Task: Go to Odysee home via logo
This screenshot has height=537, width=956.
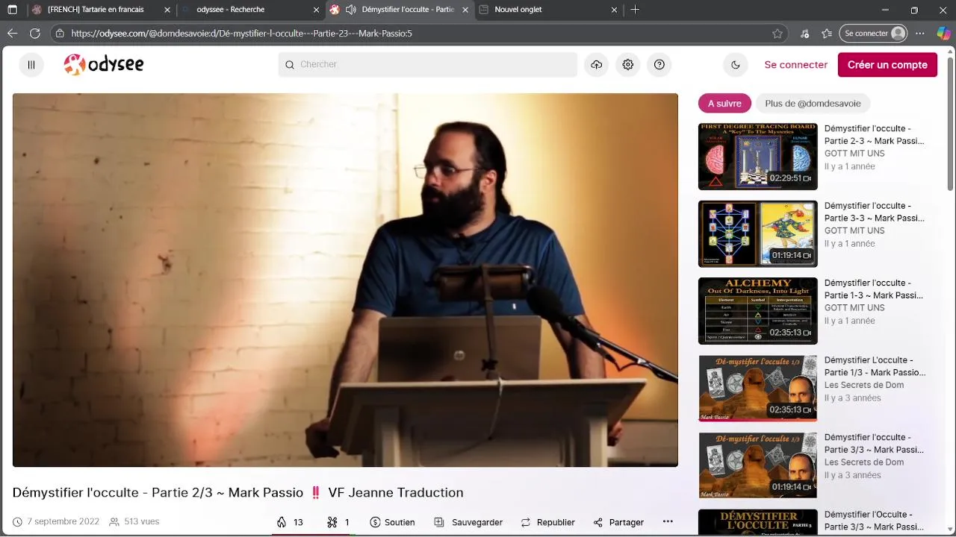Action: click(103, 65)
